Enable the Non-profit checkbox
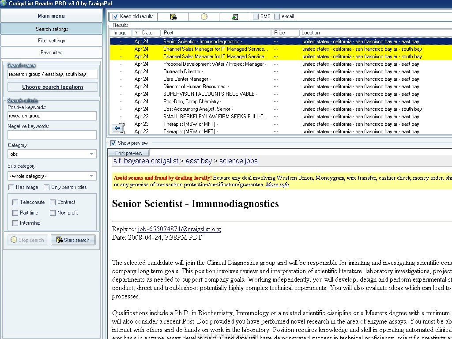The height and width of the screenshot is (339, 452). point(53,213)
